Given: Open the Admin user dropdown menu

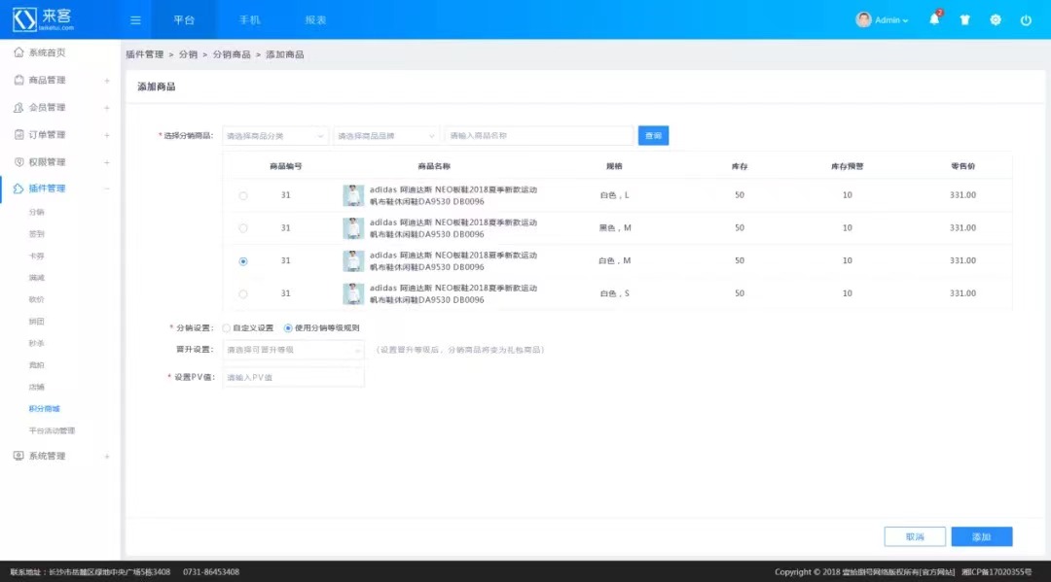Looking at the screenshot, I should coord(891,20).
